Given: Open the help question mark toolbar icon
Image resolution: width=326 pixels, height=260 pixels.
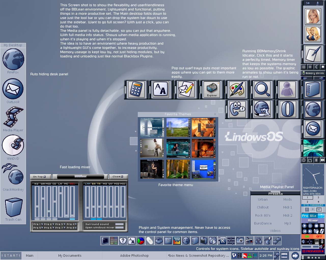Looking at the screenshot, I should (x=123, y=240).
